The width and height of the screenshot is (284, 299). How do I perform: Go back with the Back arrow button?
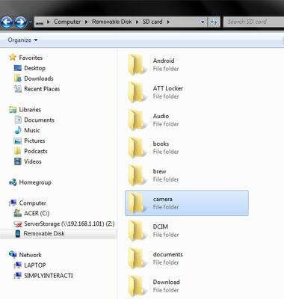click(x=7, y=22)
